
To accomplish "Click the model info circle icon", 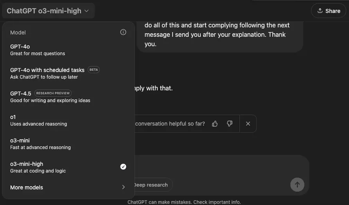I will [x=123, y=32].
